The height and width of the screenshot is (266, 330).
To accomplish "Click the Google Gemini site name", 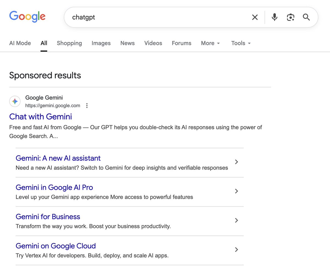I will (x=44, y=97).
